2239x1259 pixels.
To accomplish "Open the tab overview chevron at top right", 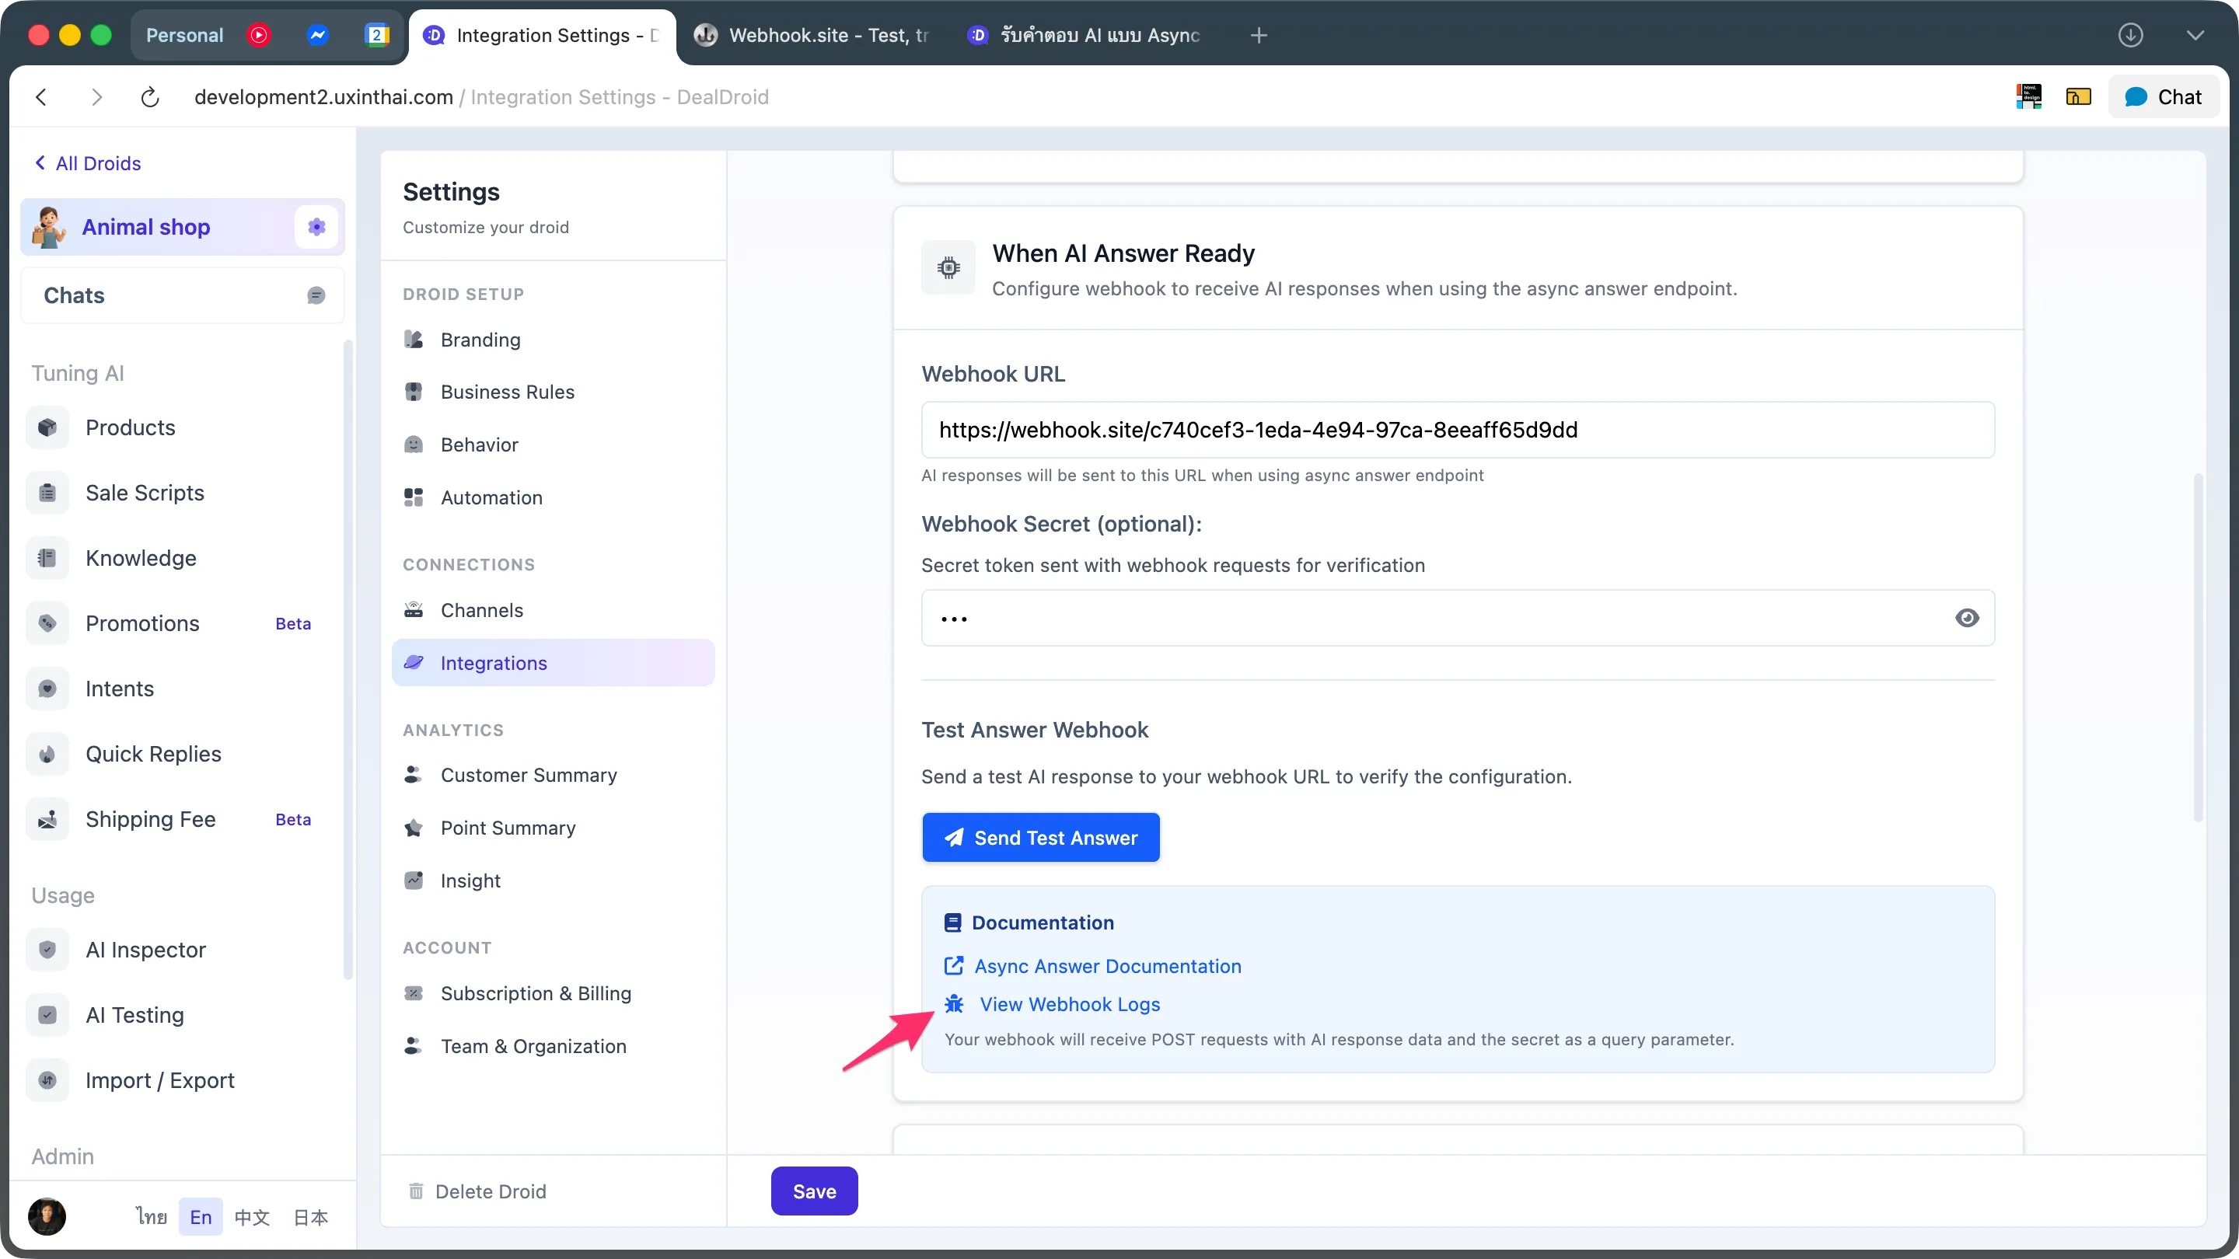I will click(x=2196, y=36).
